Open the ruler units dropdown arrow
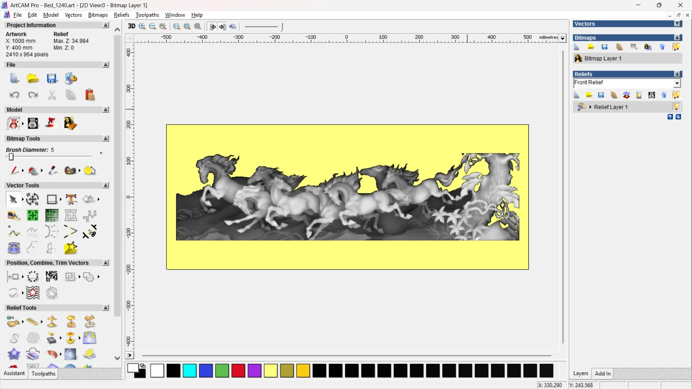692x389 pixels. pyautogui.click(x=563, y=38)
